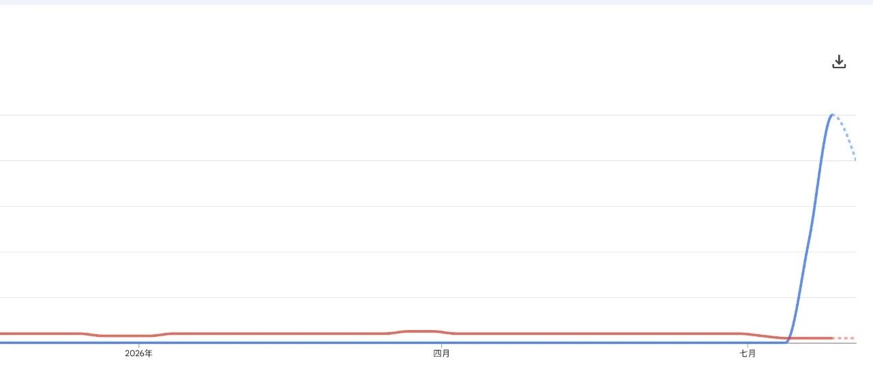Click the dotted red forecast segment
The image size is (873, 371).
[x=845, y=338]
